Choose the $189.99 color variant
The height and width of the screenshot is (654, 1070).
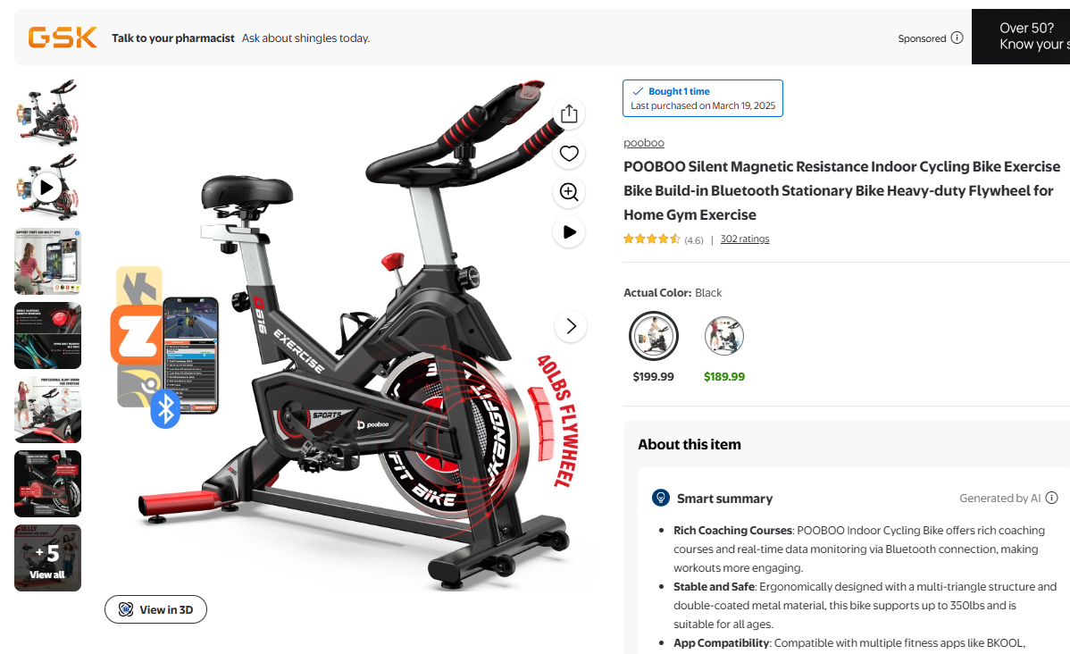click(724, 336)
